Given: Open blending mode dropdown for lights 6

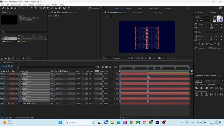Looking at the screenshot, I should click(x=79, y=74).
